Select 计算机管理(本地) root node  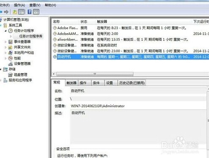point(16,19)
